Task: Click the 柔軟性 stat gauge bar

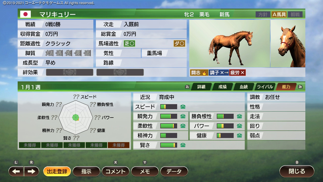Action: 169,126
